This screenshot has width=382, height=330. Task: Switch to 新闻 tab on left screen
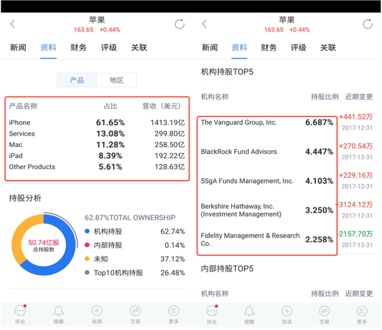tap(18, 47)
